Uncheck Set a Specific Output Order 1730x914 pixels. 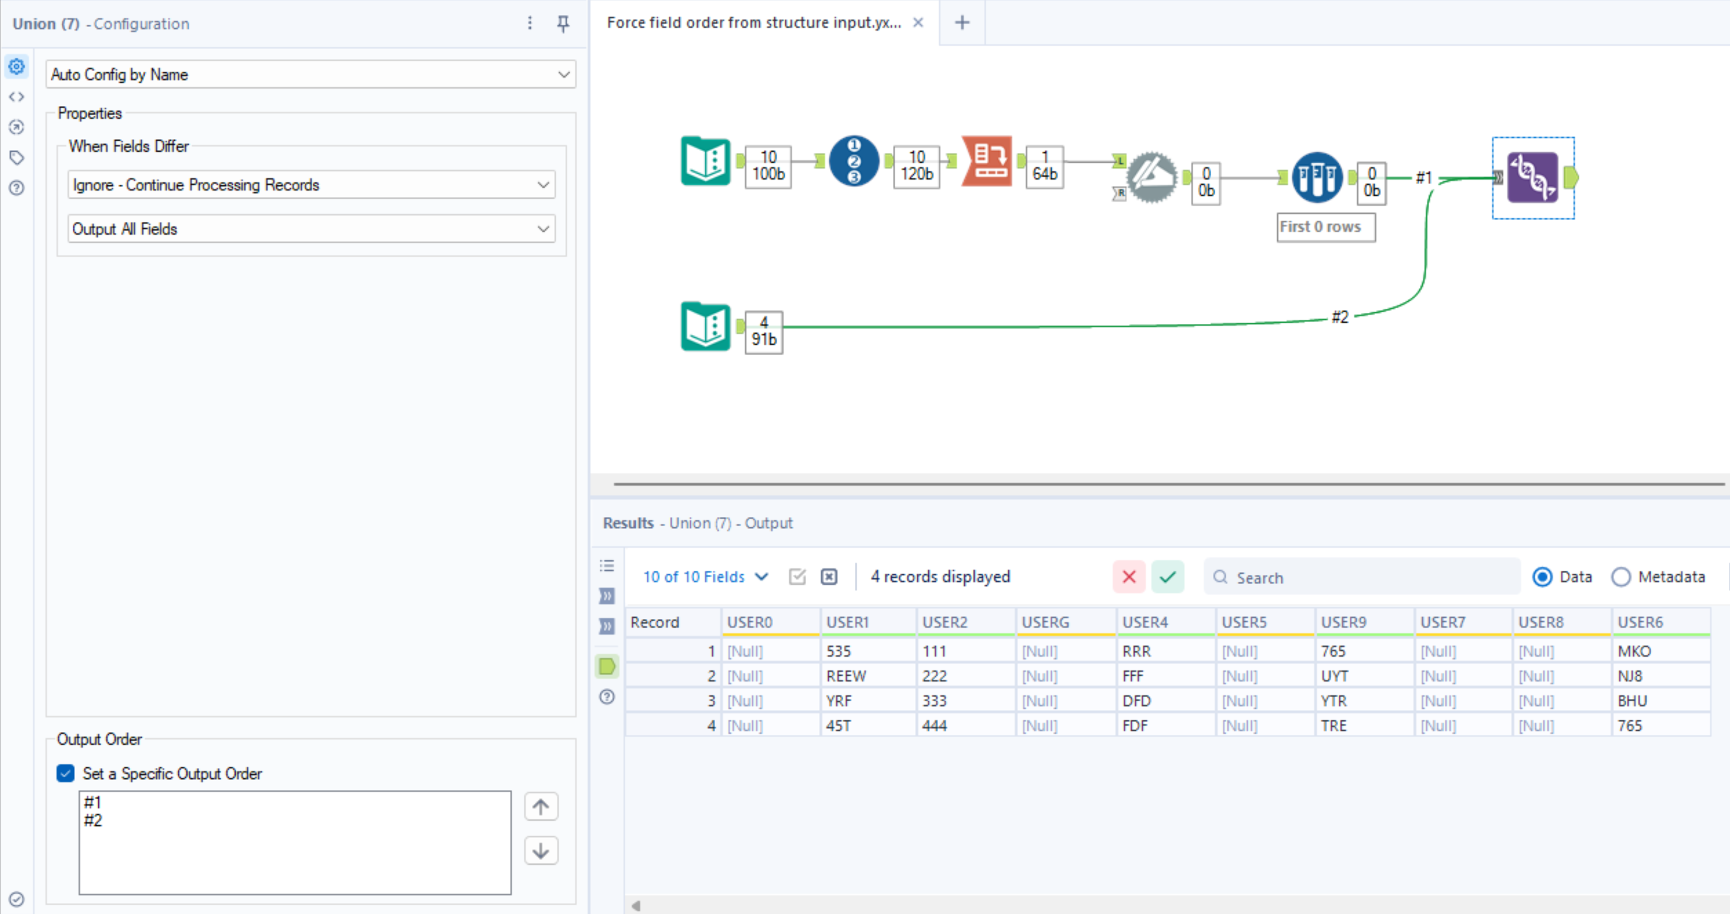(x=65, y=773)
